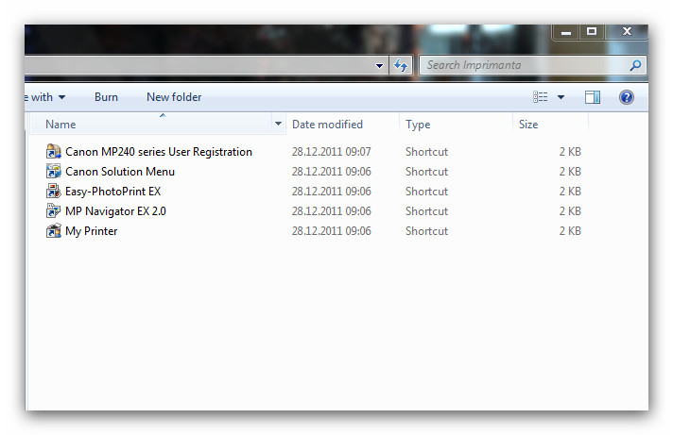Select the Canon Solution Menu shortcut icon

(53, 172)
